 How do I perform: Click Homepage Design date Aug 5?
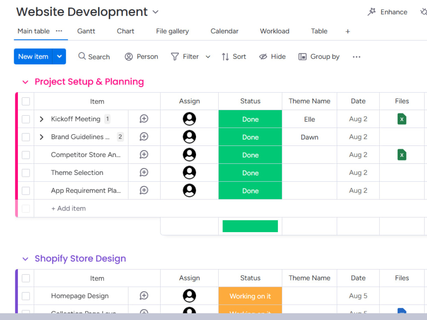[358, 296]
